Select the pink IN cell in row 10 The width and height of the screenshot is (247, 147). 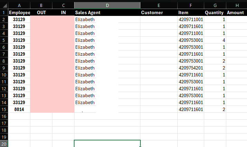[x=63, y=75]
